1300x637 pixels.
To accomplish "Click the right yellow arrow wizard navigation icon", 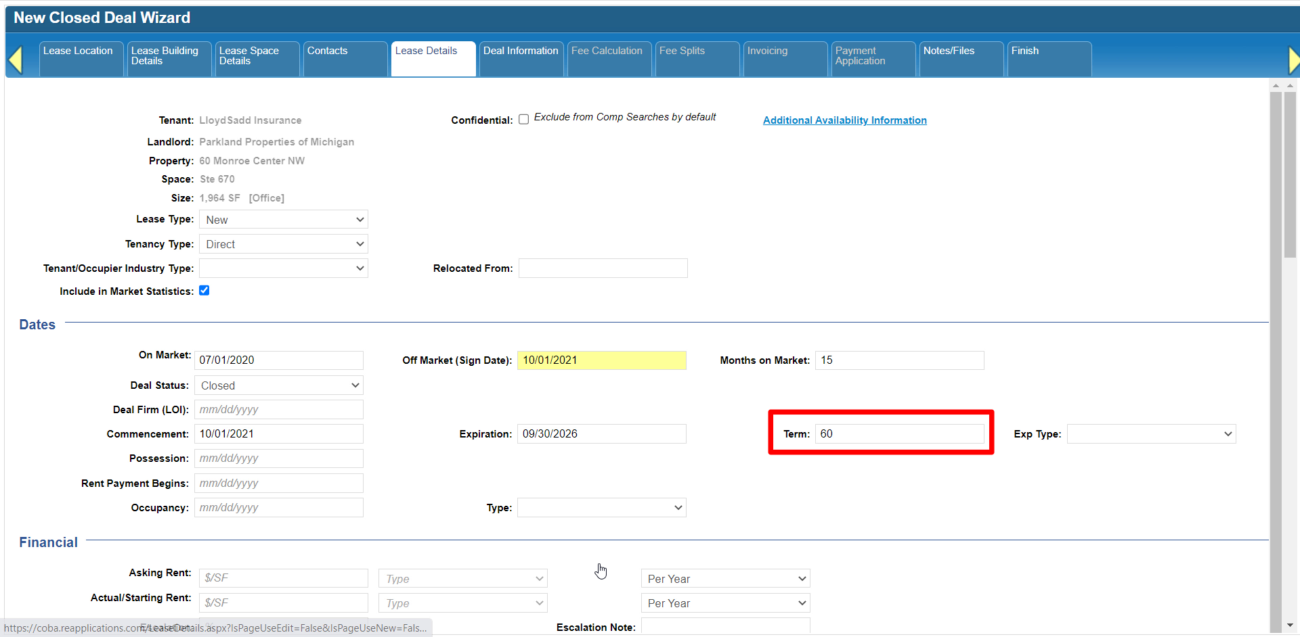I will [1293, 60].
